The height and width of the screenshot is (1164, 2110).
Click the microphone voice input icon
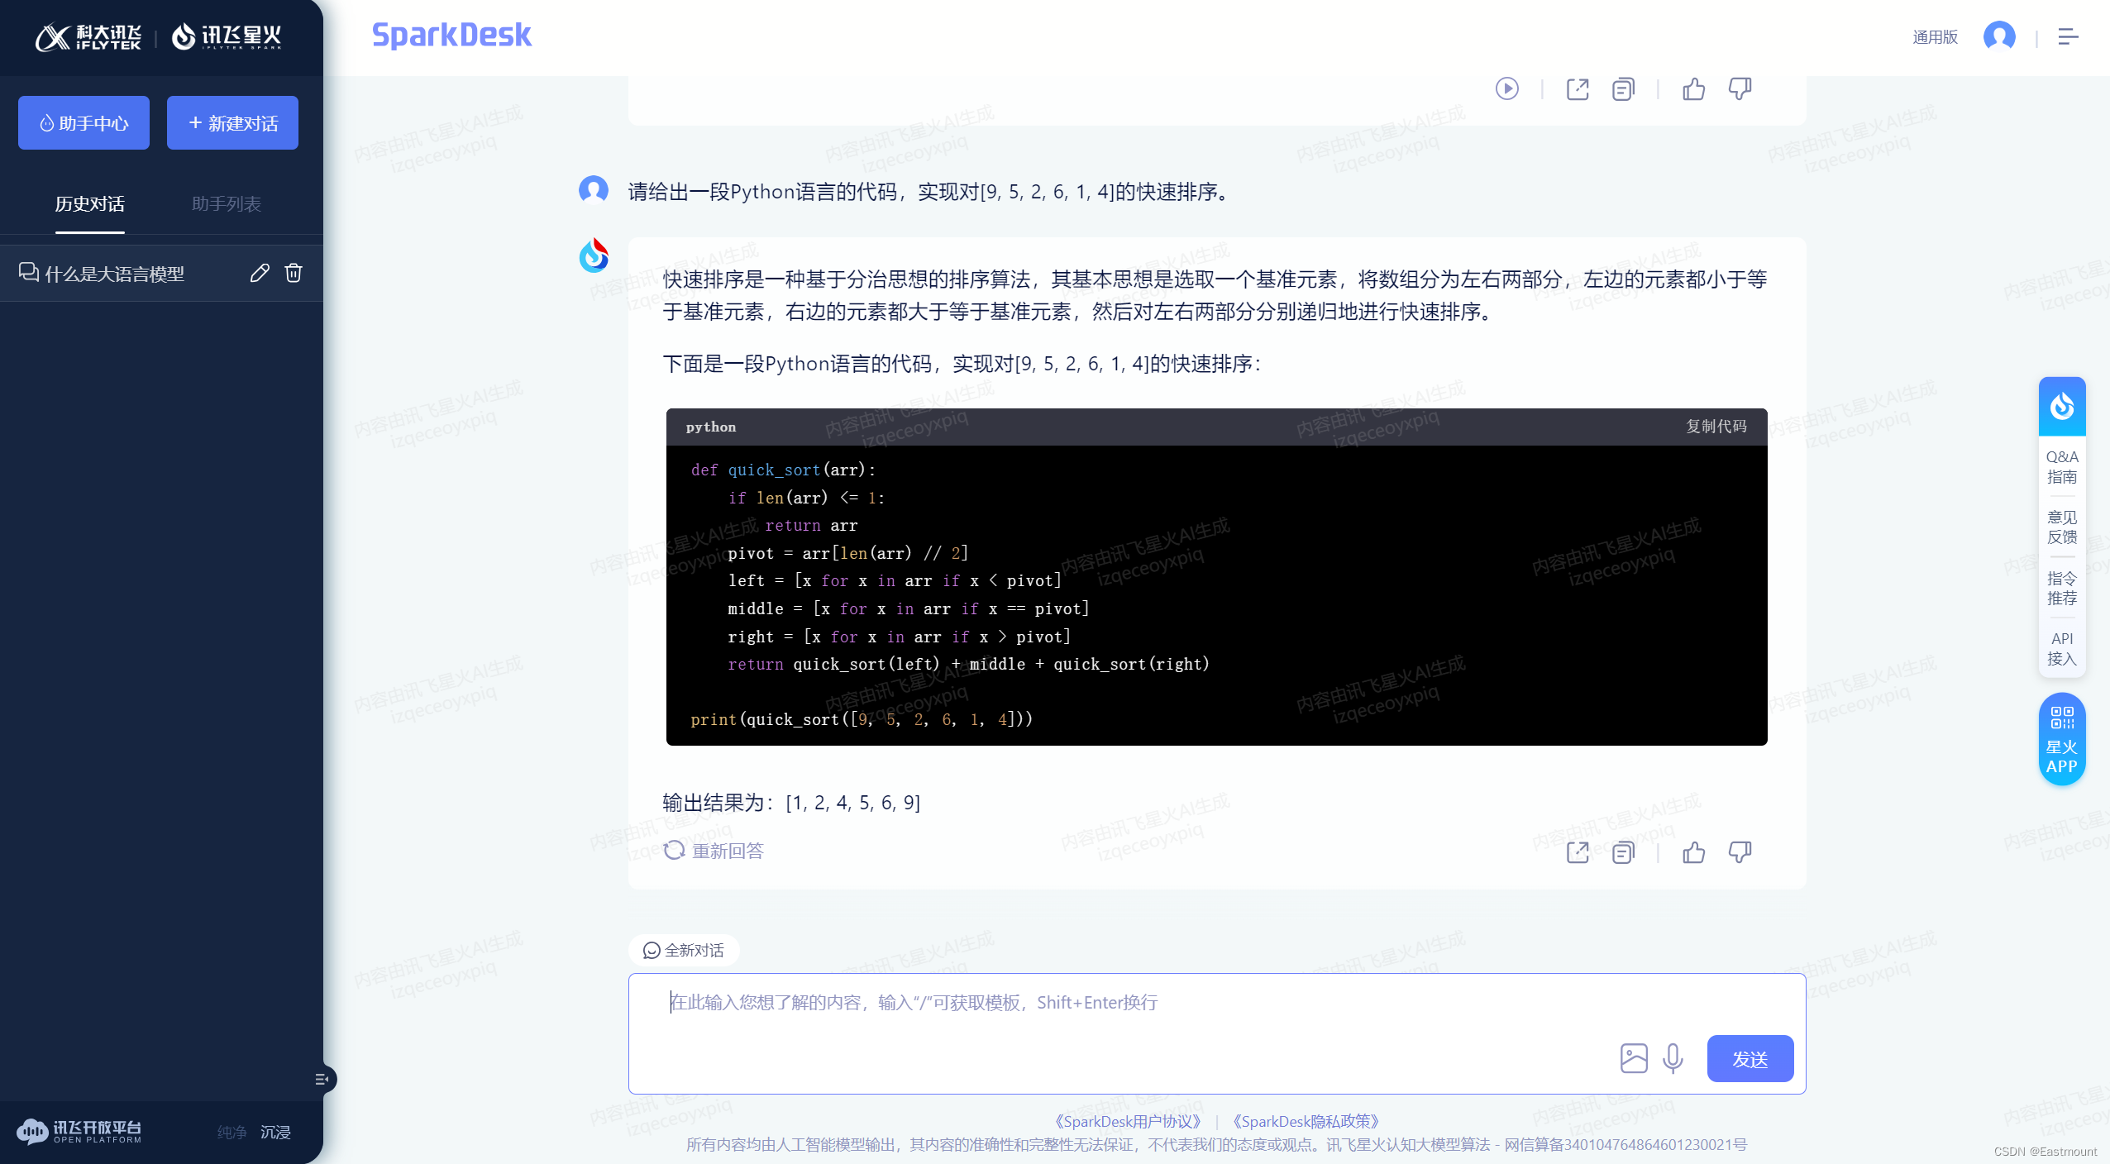click(1673, 1058)
